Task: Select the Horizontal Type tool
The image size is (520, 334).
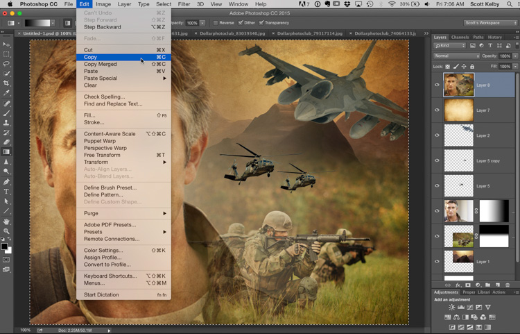Action: pos(6,191)
